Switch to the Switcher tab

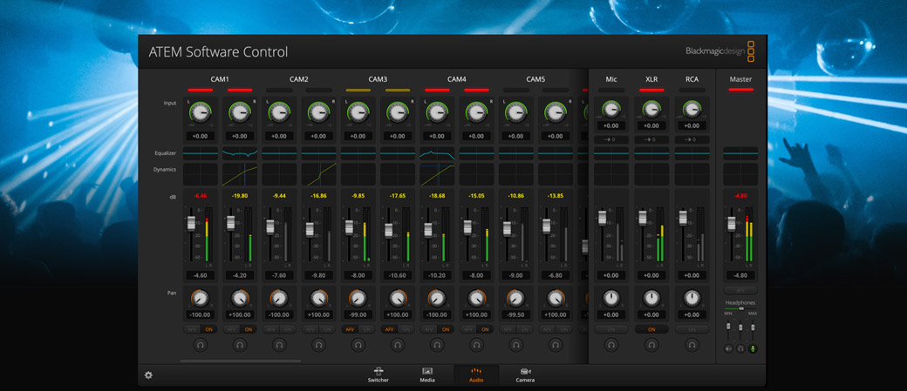point(378,374)
